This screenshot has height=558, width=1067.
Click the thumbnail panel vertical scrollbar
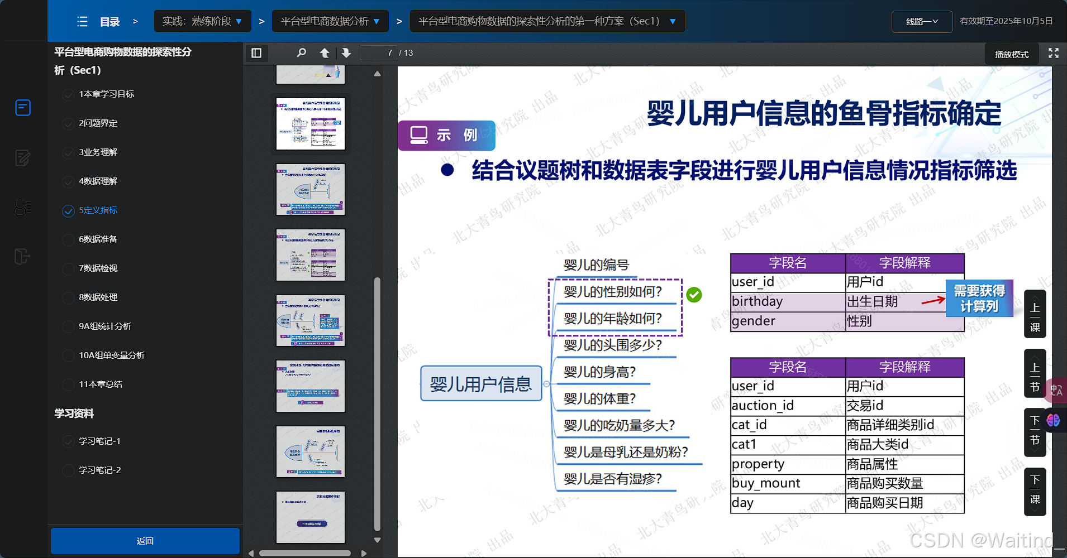pyautogui.click(x=377, y=404)
